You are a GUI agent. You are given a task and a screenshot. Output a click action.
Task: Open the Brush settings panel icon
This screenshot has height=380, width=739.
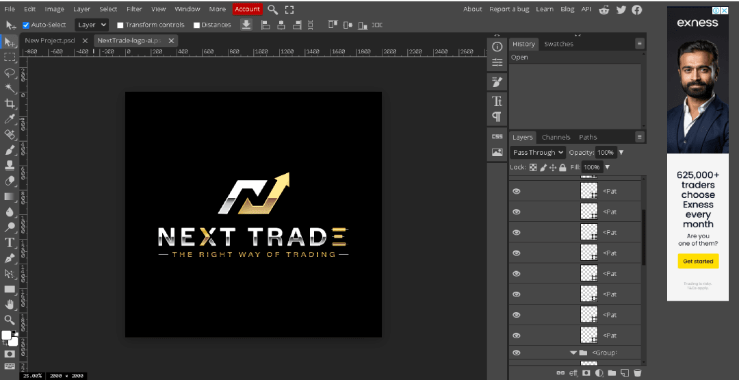tap(497, 82)
